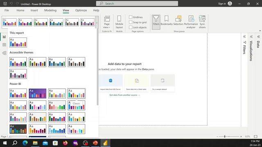Open the Mail app from the taskbar
The width and height of the screenshot is (262, 147).
[x=45, y=143]
